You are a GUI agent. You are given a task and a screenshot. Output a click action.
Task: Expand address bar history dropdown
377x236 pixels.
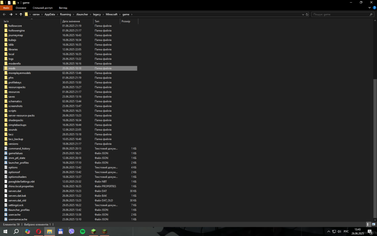(303, 14)
